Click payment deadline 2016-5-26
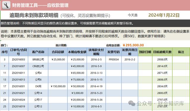 [x=96, y=100]
